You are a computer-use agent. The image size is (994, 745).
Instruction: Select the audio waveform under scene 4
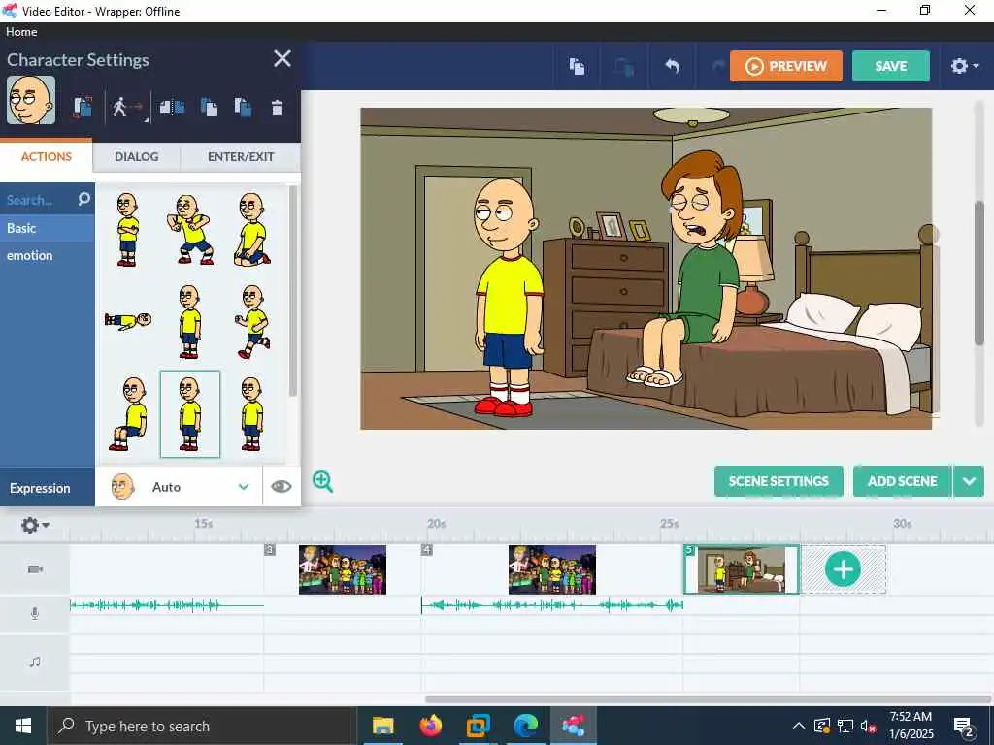coord(552,605)
